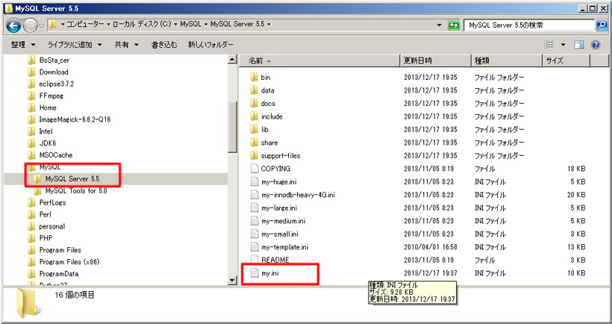
Task: Sort by the 種類 column header
Action: 507,61
